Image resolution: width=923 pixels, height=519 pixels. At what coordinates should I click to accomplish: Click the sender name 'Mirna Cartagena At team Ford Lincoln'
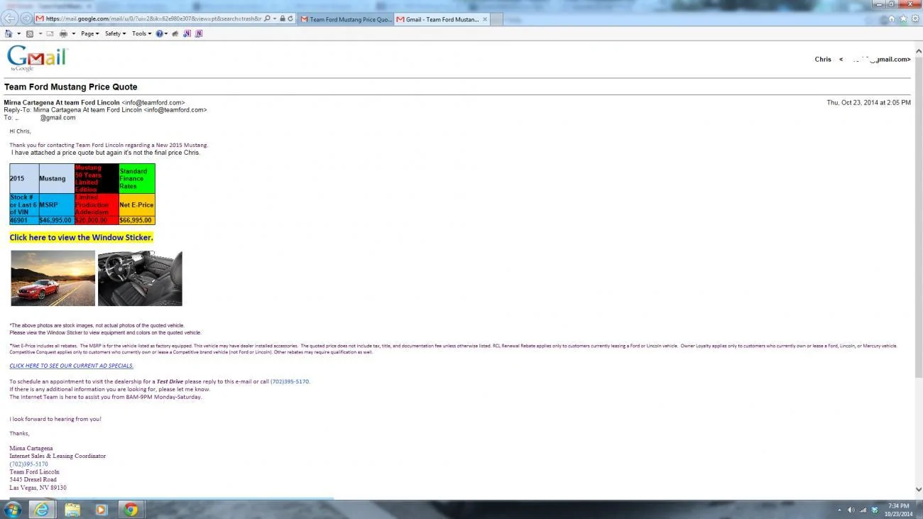62,102
